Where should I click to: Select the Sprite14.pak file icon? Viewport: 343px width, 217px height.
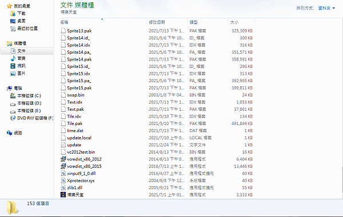(x=63, y=59)
